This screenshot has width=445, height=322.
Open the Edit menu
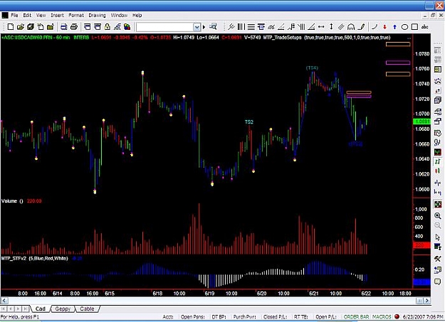(27, 16)
